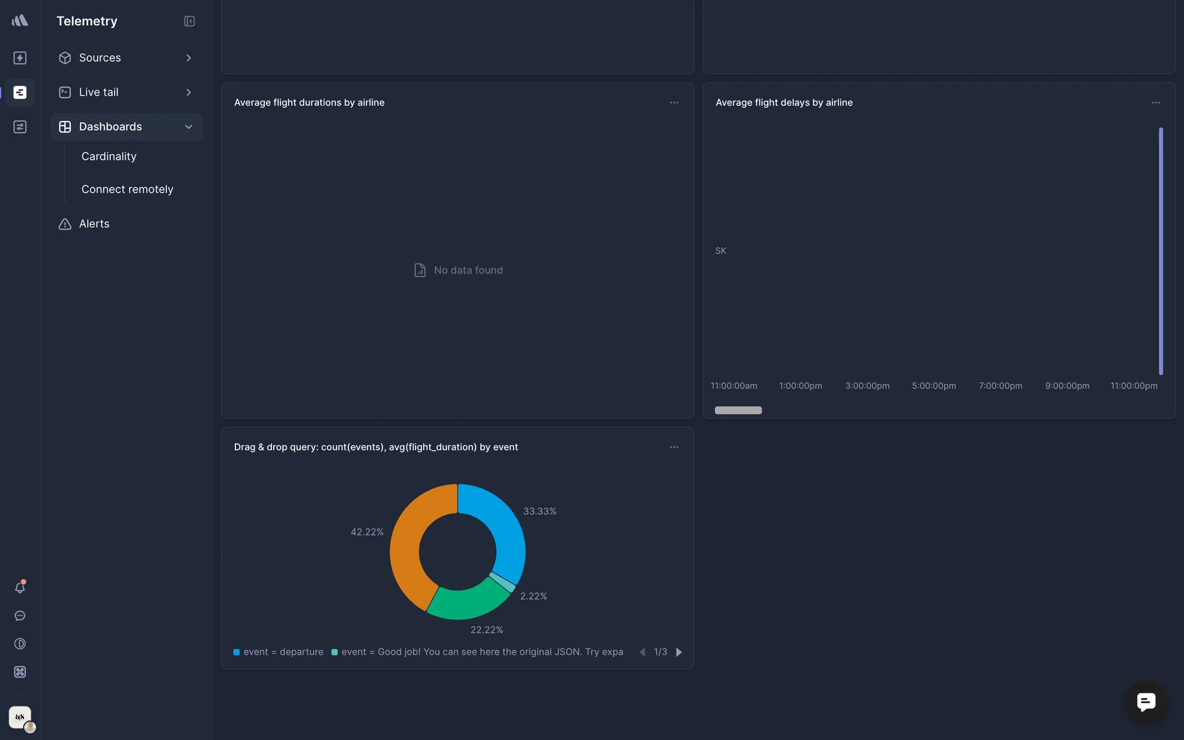
Task: Open the live chat support widget
Action: [x=1146, y=702]
